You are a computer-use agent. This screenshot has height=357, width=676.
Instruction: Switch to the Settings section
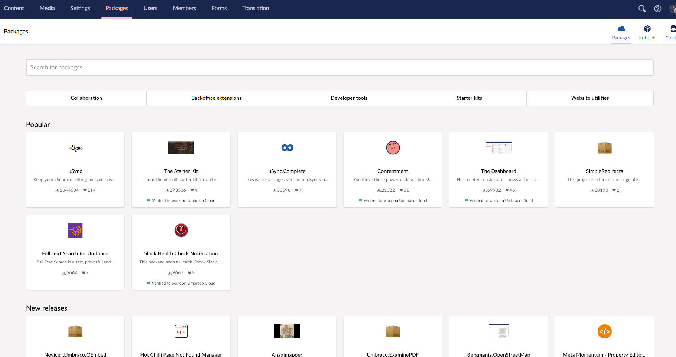pos(80,8)
